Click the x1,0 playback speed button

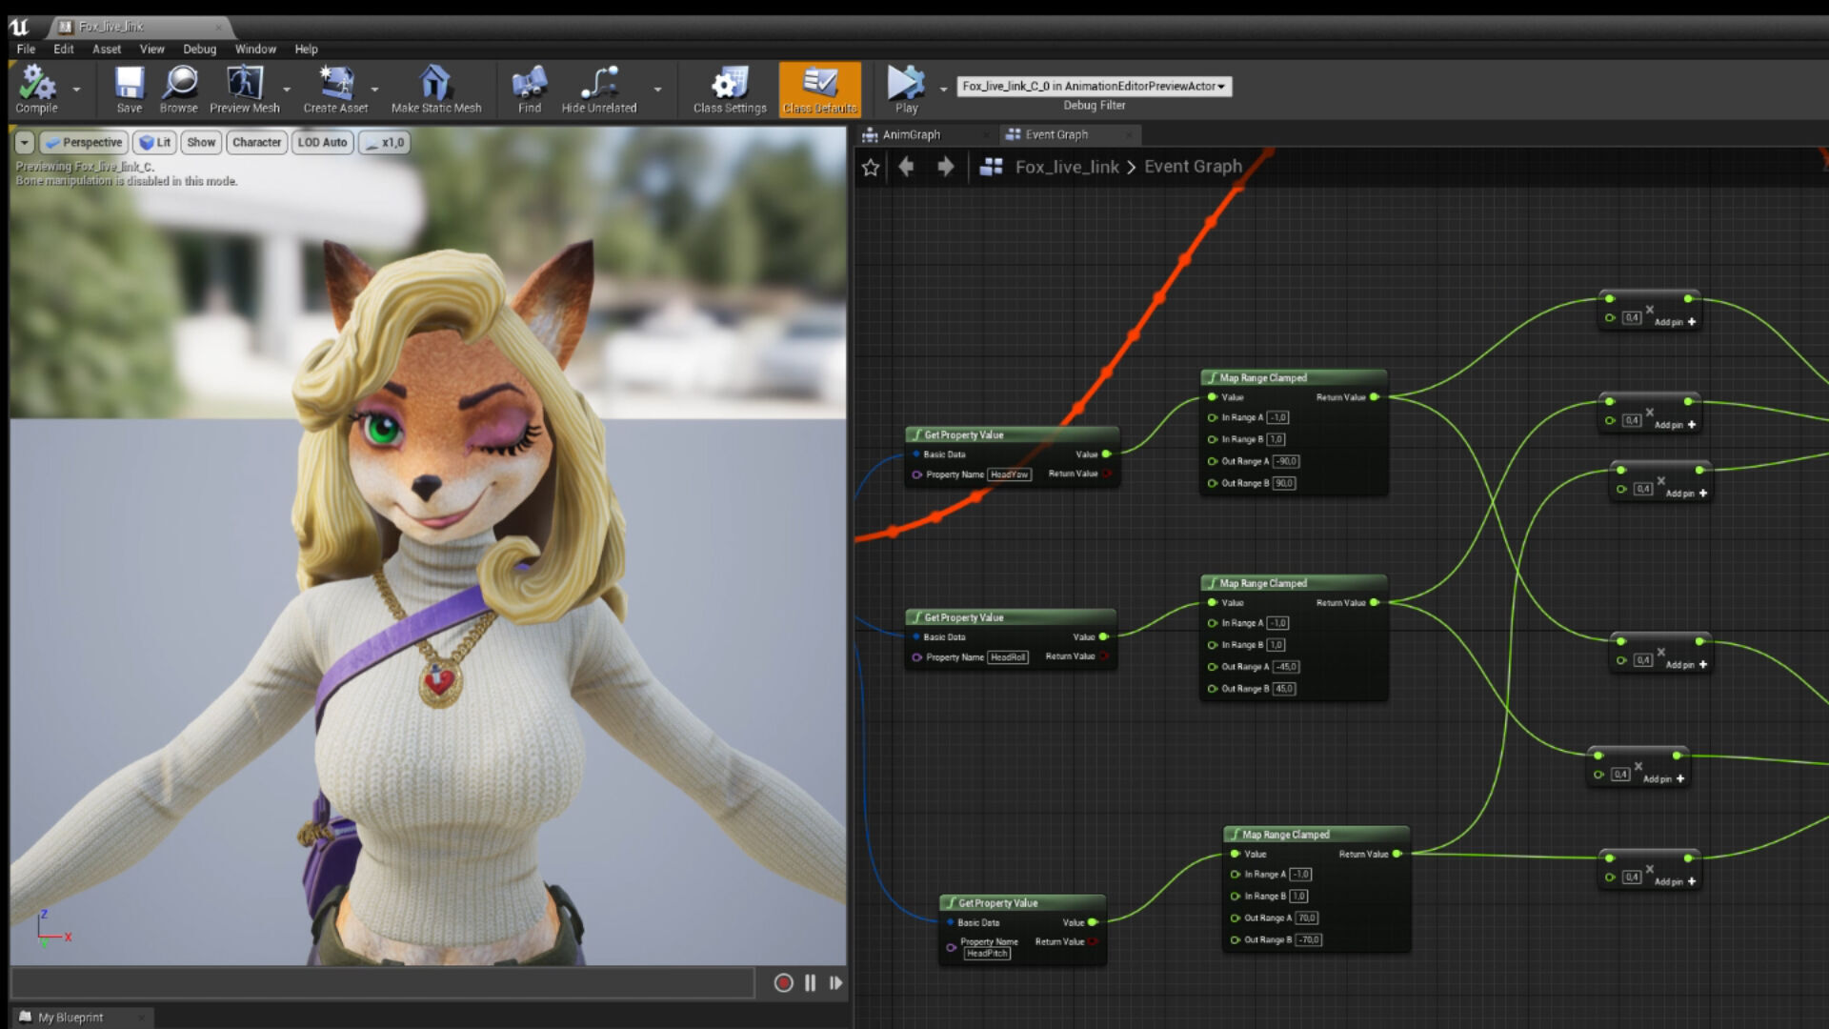click(x=385, y=143)
